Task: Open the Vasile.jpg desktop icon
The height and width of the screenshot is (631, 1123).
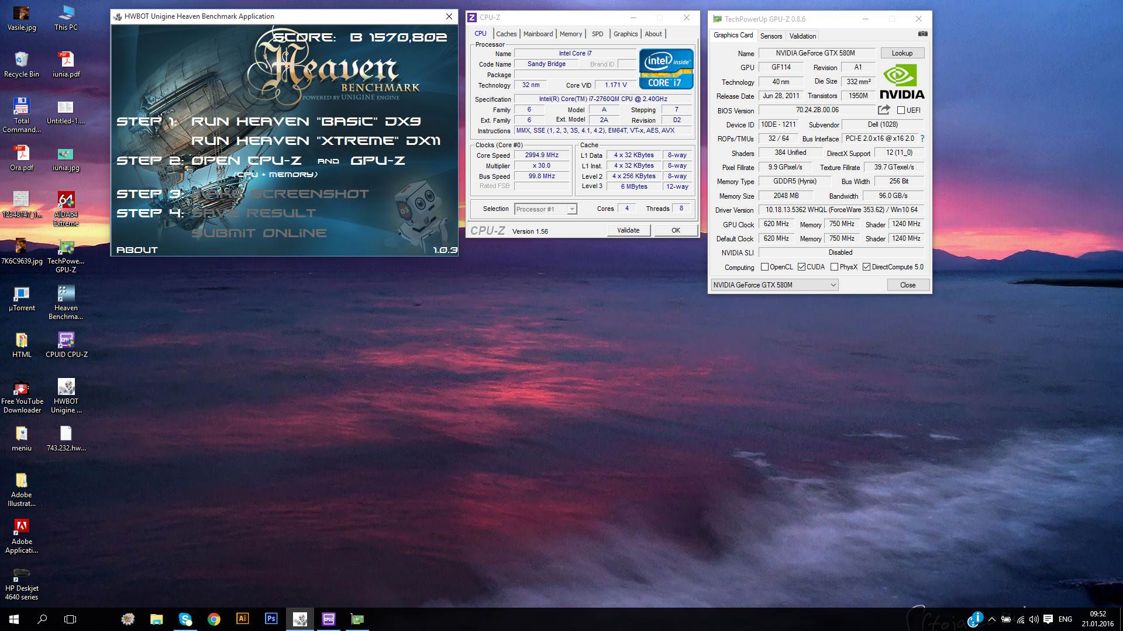Action: point(22,18)
